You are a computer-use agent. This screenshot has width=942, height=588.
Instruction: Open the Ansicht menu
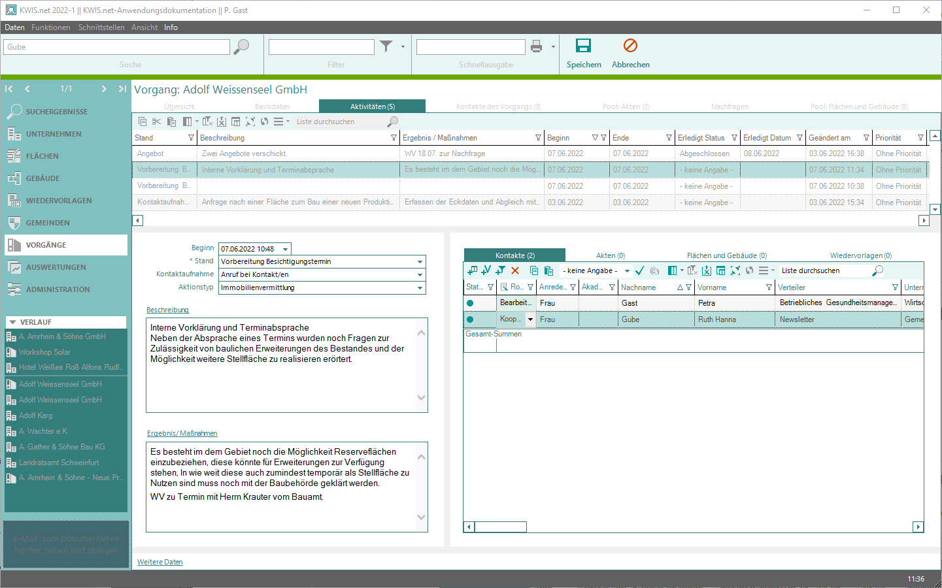click(144, 27)
